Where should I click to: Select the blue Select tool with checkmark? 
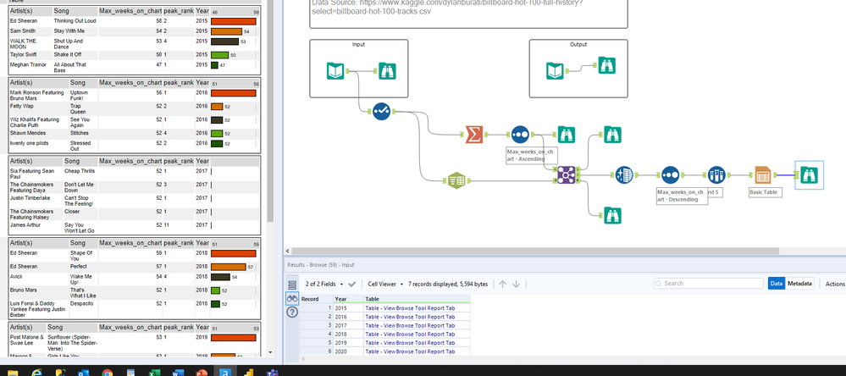[x=381, y=111]
